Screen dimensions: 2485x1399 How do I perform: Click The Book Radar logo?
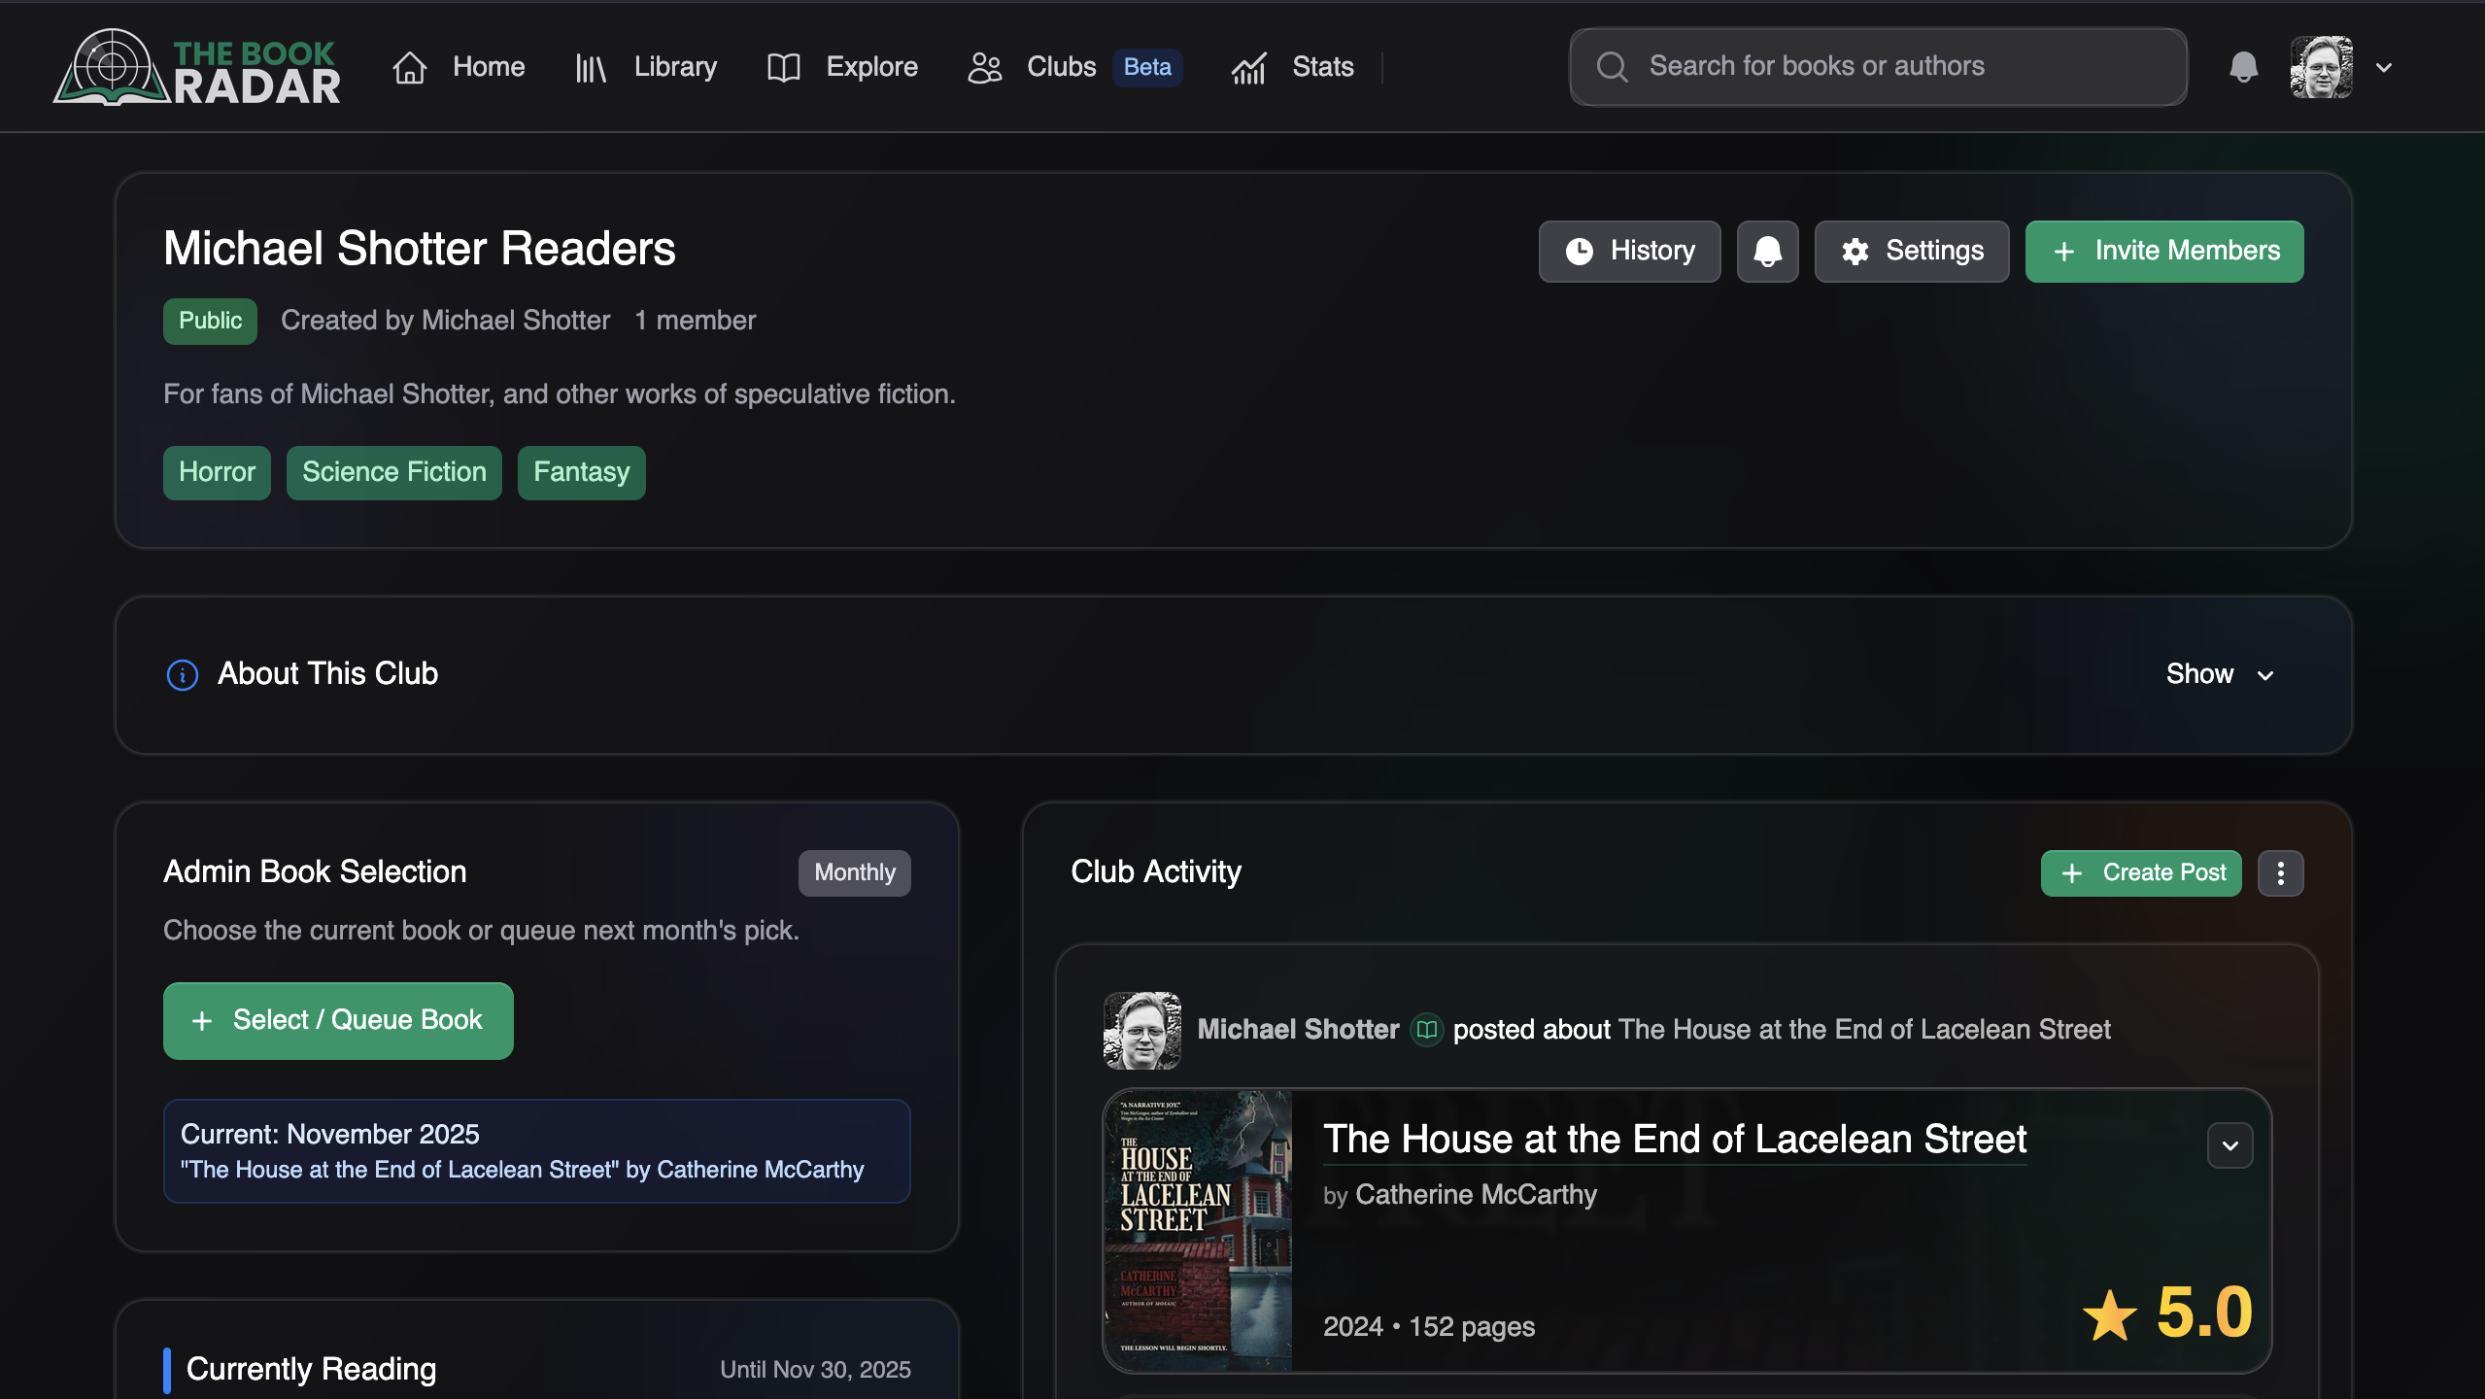click(x=197, y=67)
